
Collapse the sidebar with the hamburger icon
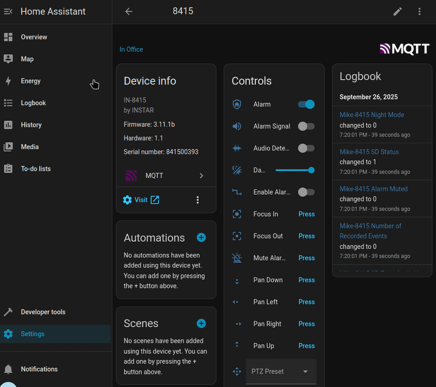[8, 11]
